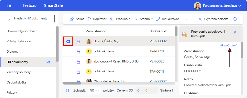Uncheck the Účetní, Šárka row checkbox
The height and width of the screenshot is (98, 247).
(68, 41)
